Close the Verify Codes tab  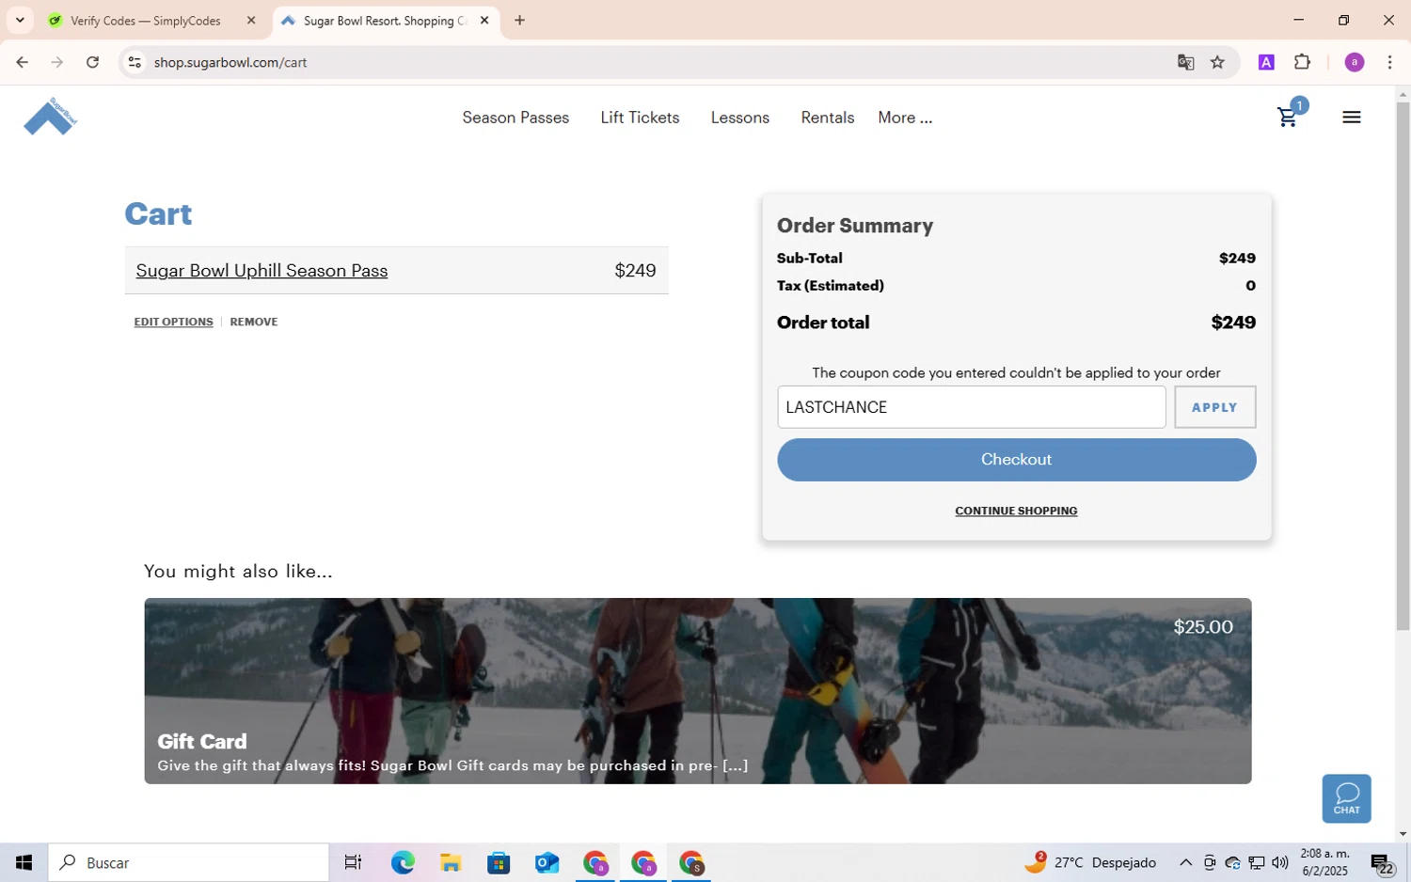[x=250, y=20]
